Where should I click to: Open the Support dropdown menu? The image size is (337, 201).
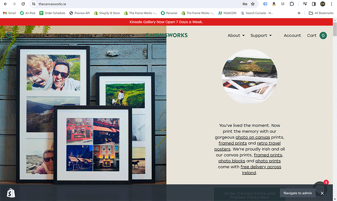[261, 35]
